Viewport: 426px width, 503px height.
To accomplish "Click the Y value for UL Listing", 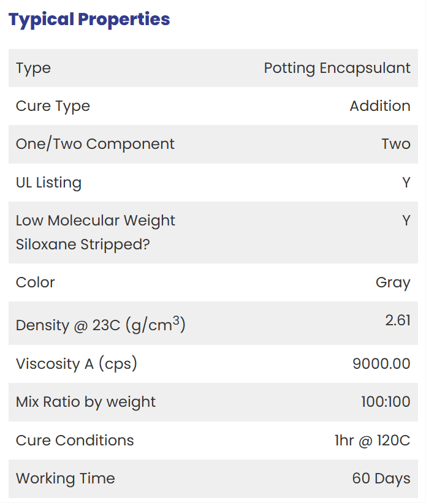I will coord(406,183).
